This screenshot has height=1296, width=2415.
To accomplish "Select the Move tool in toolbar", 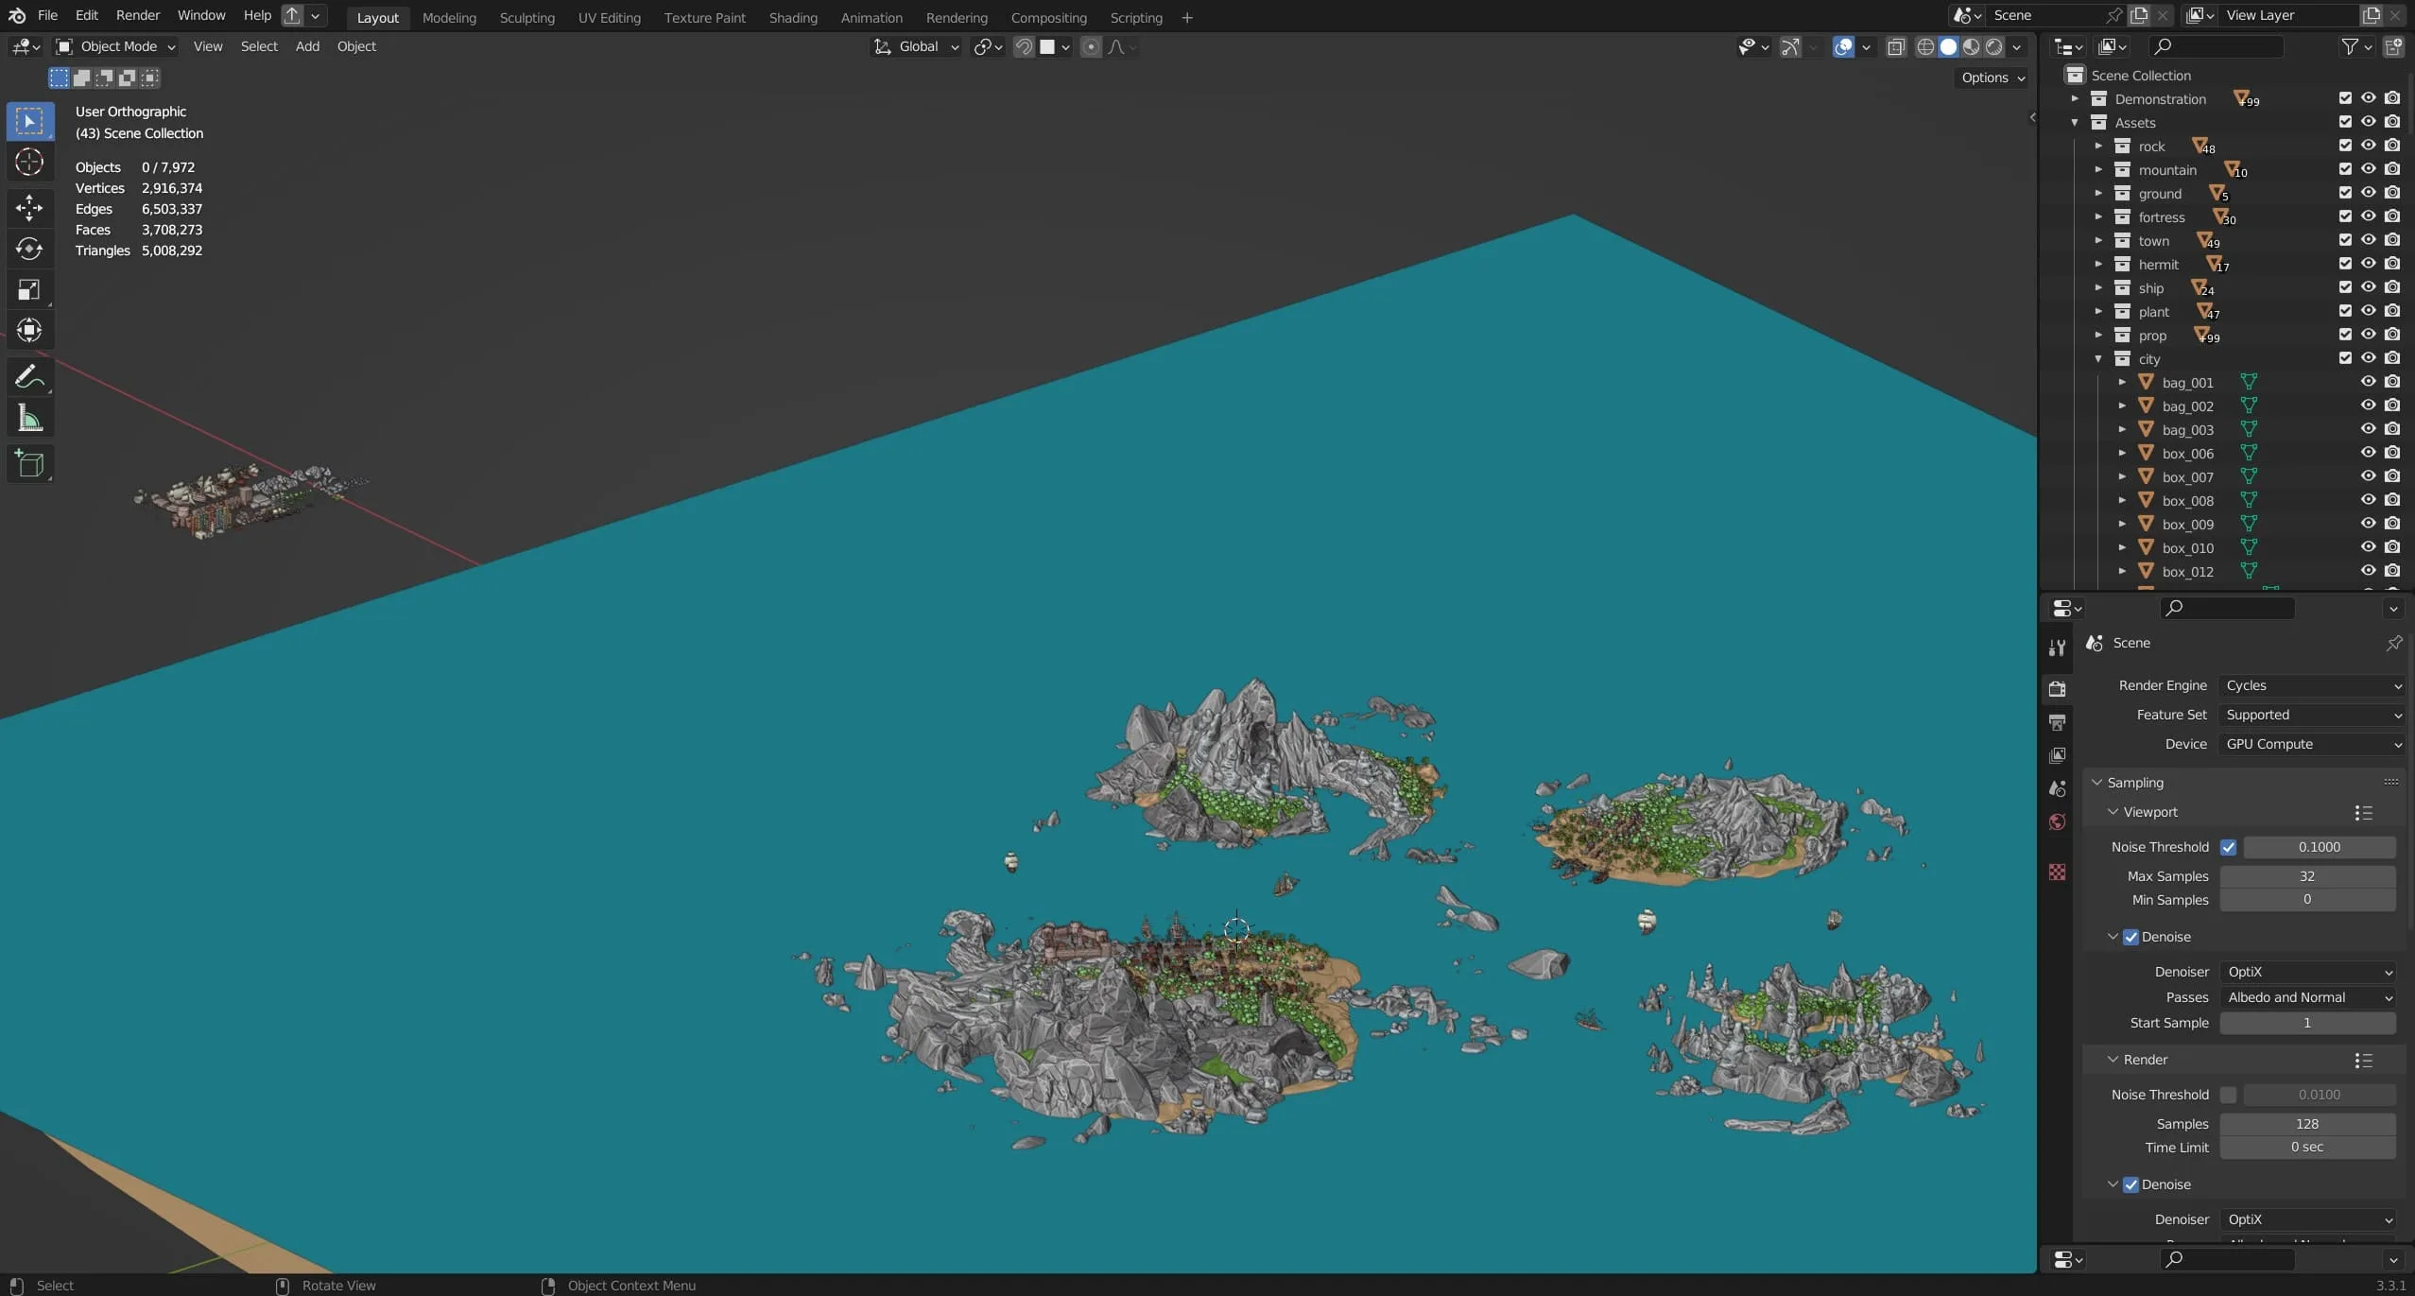I will (29, 207).
